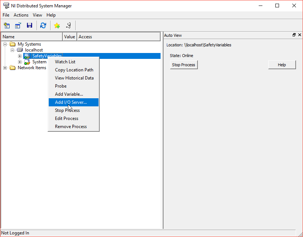Click the System process icon in the tree
303x237 pixels.
point(27,62)
